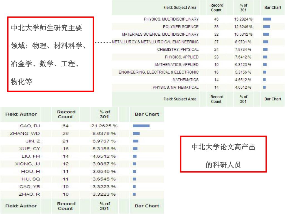This screenshot has height=214, width=285.
Task: Click the bar for Materials Science Multidisciplinary
Action: pos(266,34)
